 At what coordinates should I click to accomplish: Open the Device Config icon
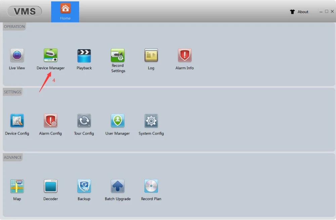coord(17,121)
